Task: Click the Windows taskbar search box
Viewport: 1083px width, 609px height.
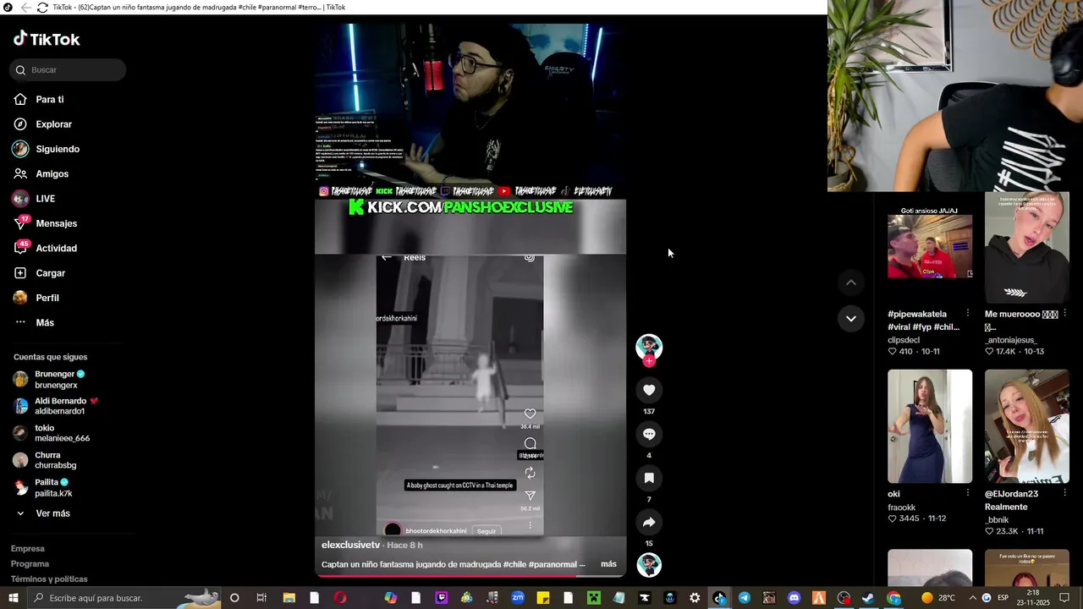Action: click(124, 598)
